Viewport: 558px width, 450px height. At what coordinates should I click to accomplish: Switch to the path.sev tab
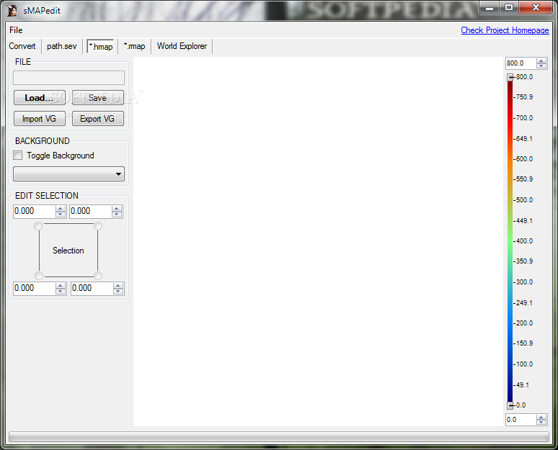(x=62, y=46)
